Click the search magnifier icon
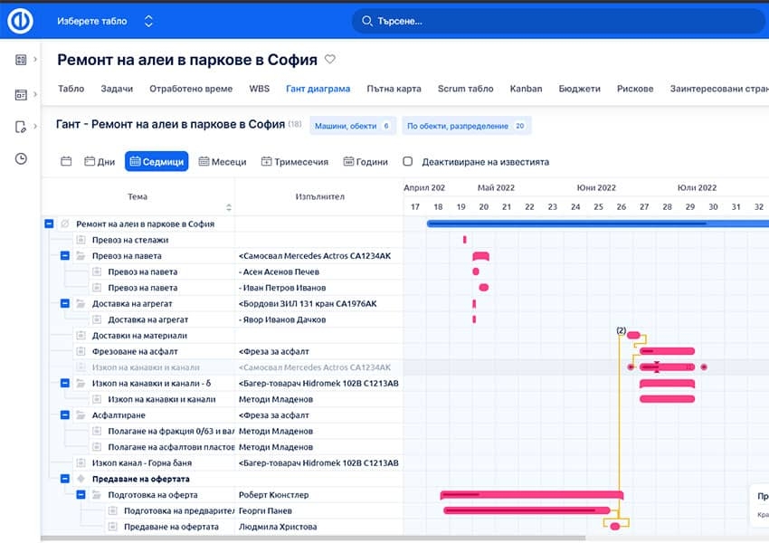The width and height of the screenshot is (769, 543). click(x=366, y=21)
